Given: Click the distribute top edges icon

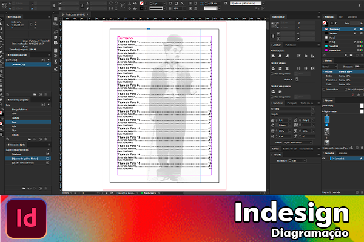Looking at the screenshot, I should click(x=273, y=68).
